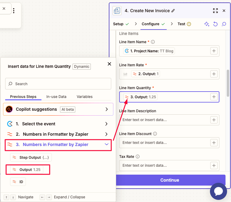Click the Create New Invoice app icon
The height and width of the screenshot is (202, 231).
tap(117, 11)
